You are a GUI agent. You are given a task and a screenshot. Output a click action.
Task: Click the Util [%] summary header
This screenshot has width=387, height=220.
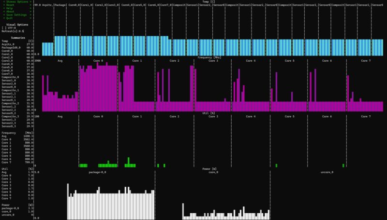point(17,169)
